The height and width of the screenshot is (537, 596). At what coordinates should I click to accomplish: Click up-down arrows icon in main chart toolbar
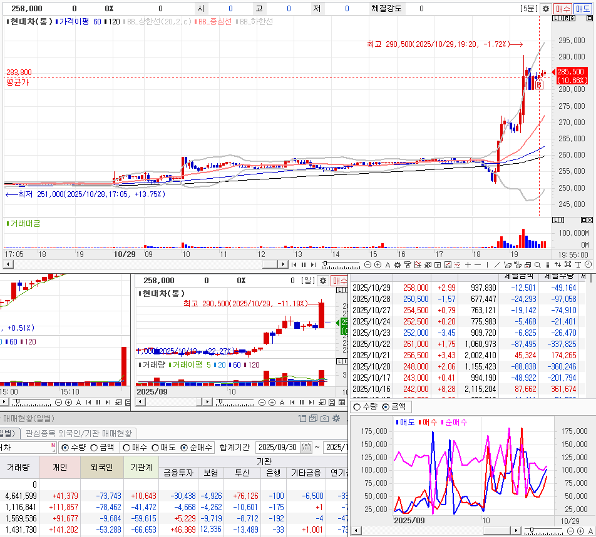(558, 264)
